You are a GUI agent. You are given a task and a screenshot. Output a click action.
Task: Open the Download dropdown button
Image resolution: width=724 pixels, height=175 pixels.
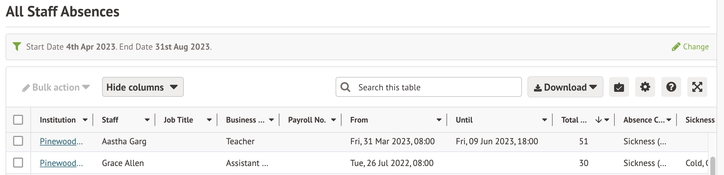565,87
